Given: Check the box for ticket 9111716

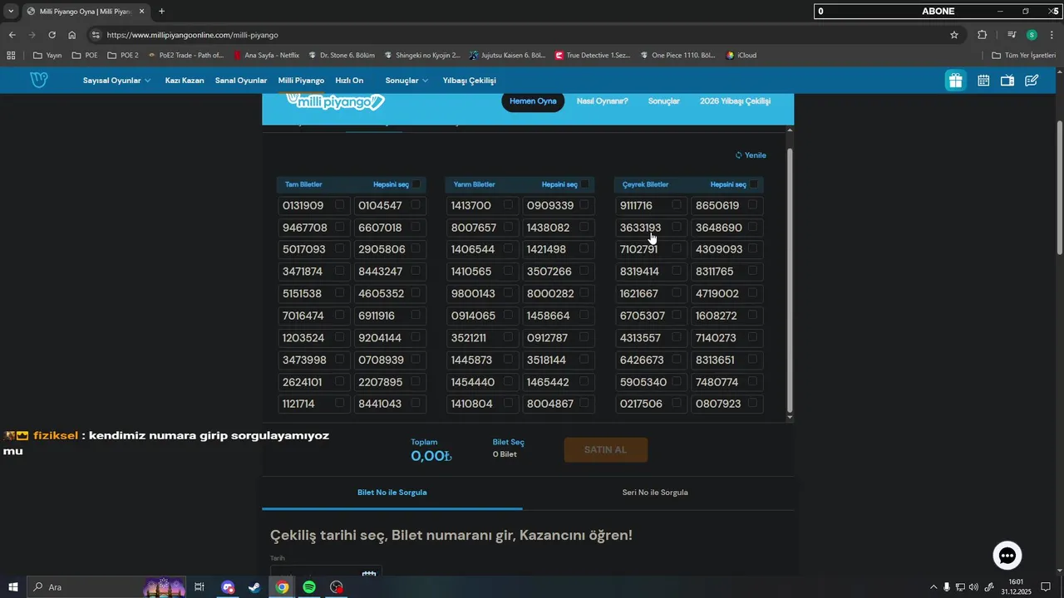Looking at the screenshot, I should tap(677, 205).
